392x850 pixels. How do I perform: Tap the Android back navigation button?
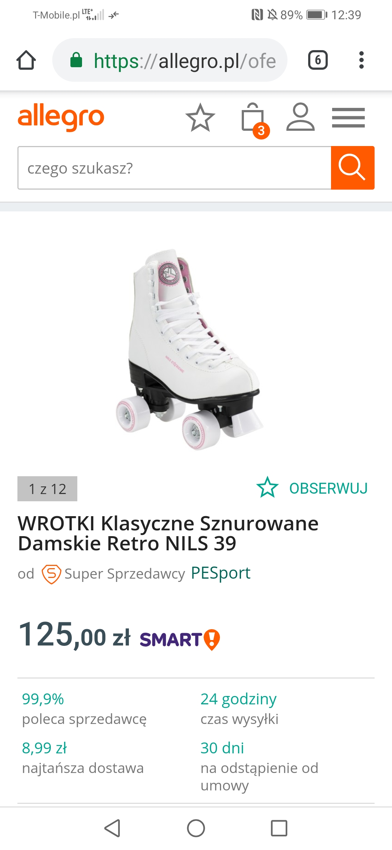click(x=112, y=828)
